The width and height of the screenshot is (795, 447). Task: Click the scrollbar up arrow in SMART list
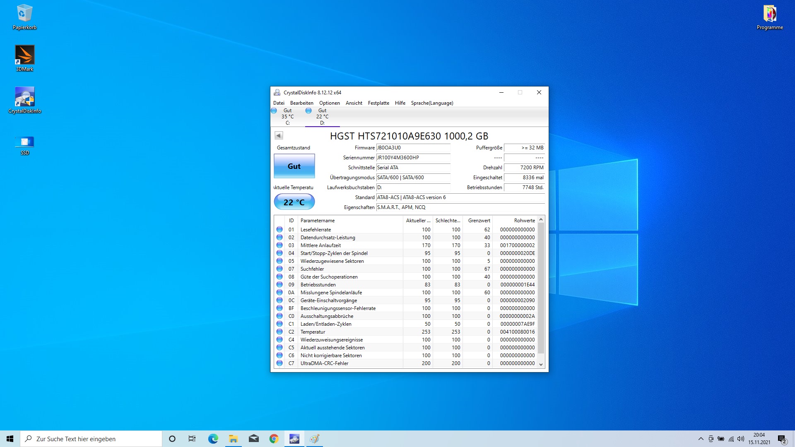(541, 220)
